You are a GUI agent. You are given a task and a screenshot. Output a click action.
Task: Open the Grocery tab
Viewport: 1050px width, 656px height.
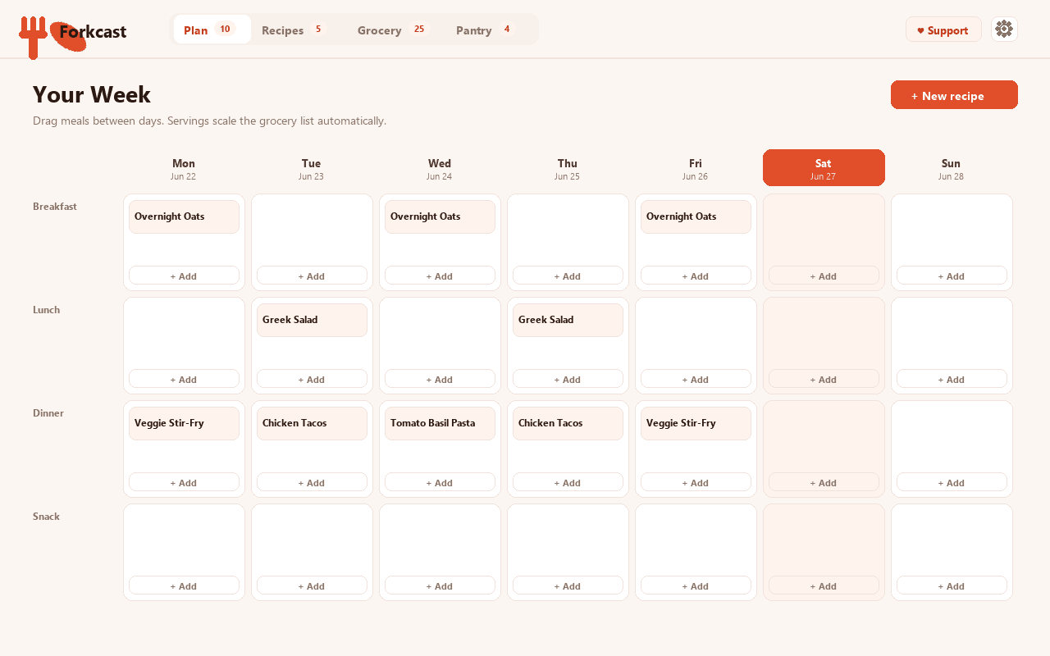[x=393, y=30]
